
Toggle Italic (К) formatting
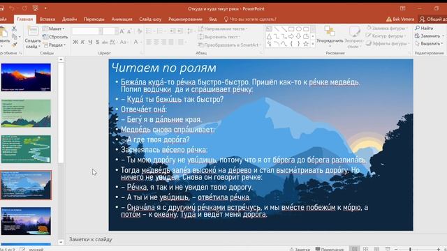coord(82,42)
